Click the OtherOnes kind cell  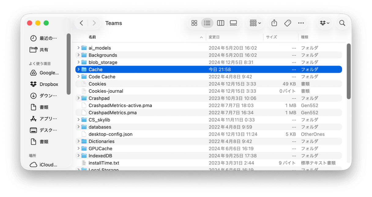coord(313,134)
